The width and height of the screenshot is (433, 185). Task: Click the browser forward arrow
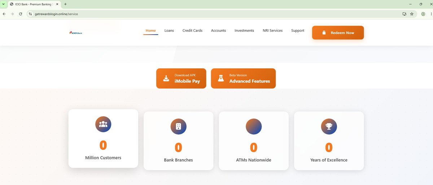(x=12, y=14)
